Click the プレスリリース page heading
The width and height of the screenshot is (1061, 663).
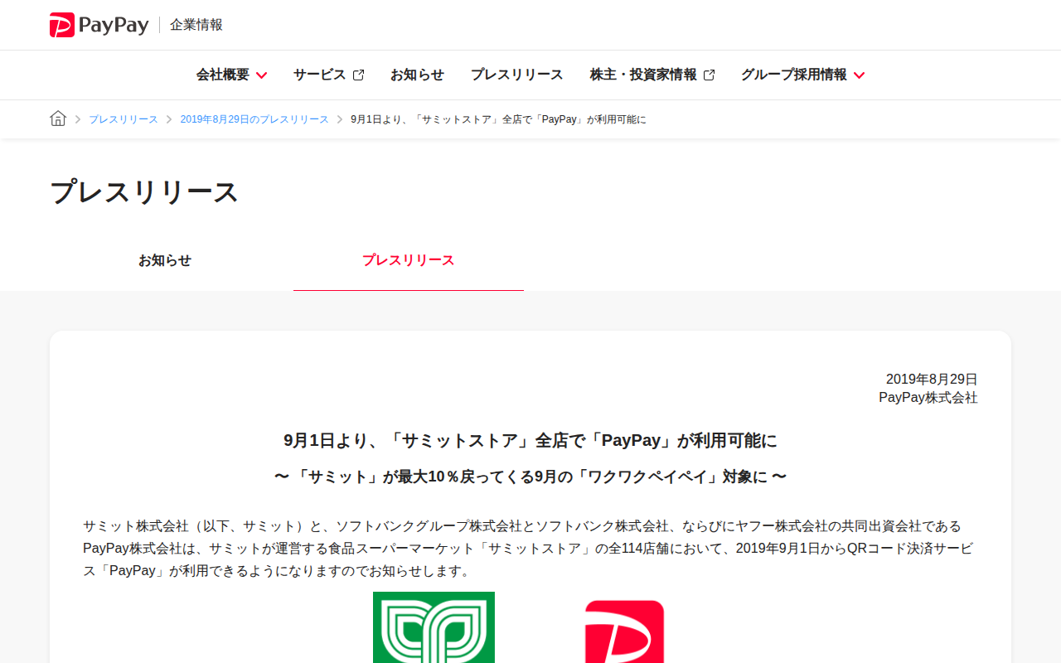coord(144,191)
